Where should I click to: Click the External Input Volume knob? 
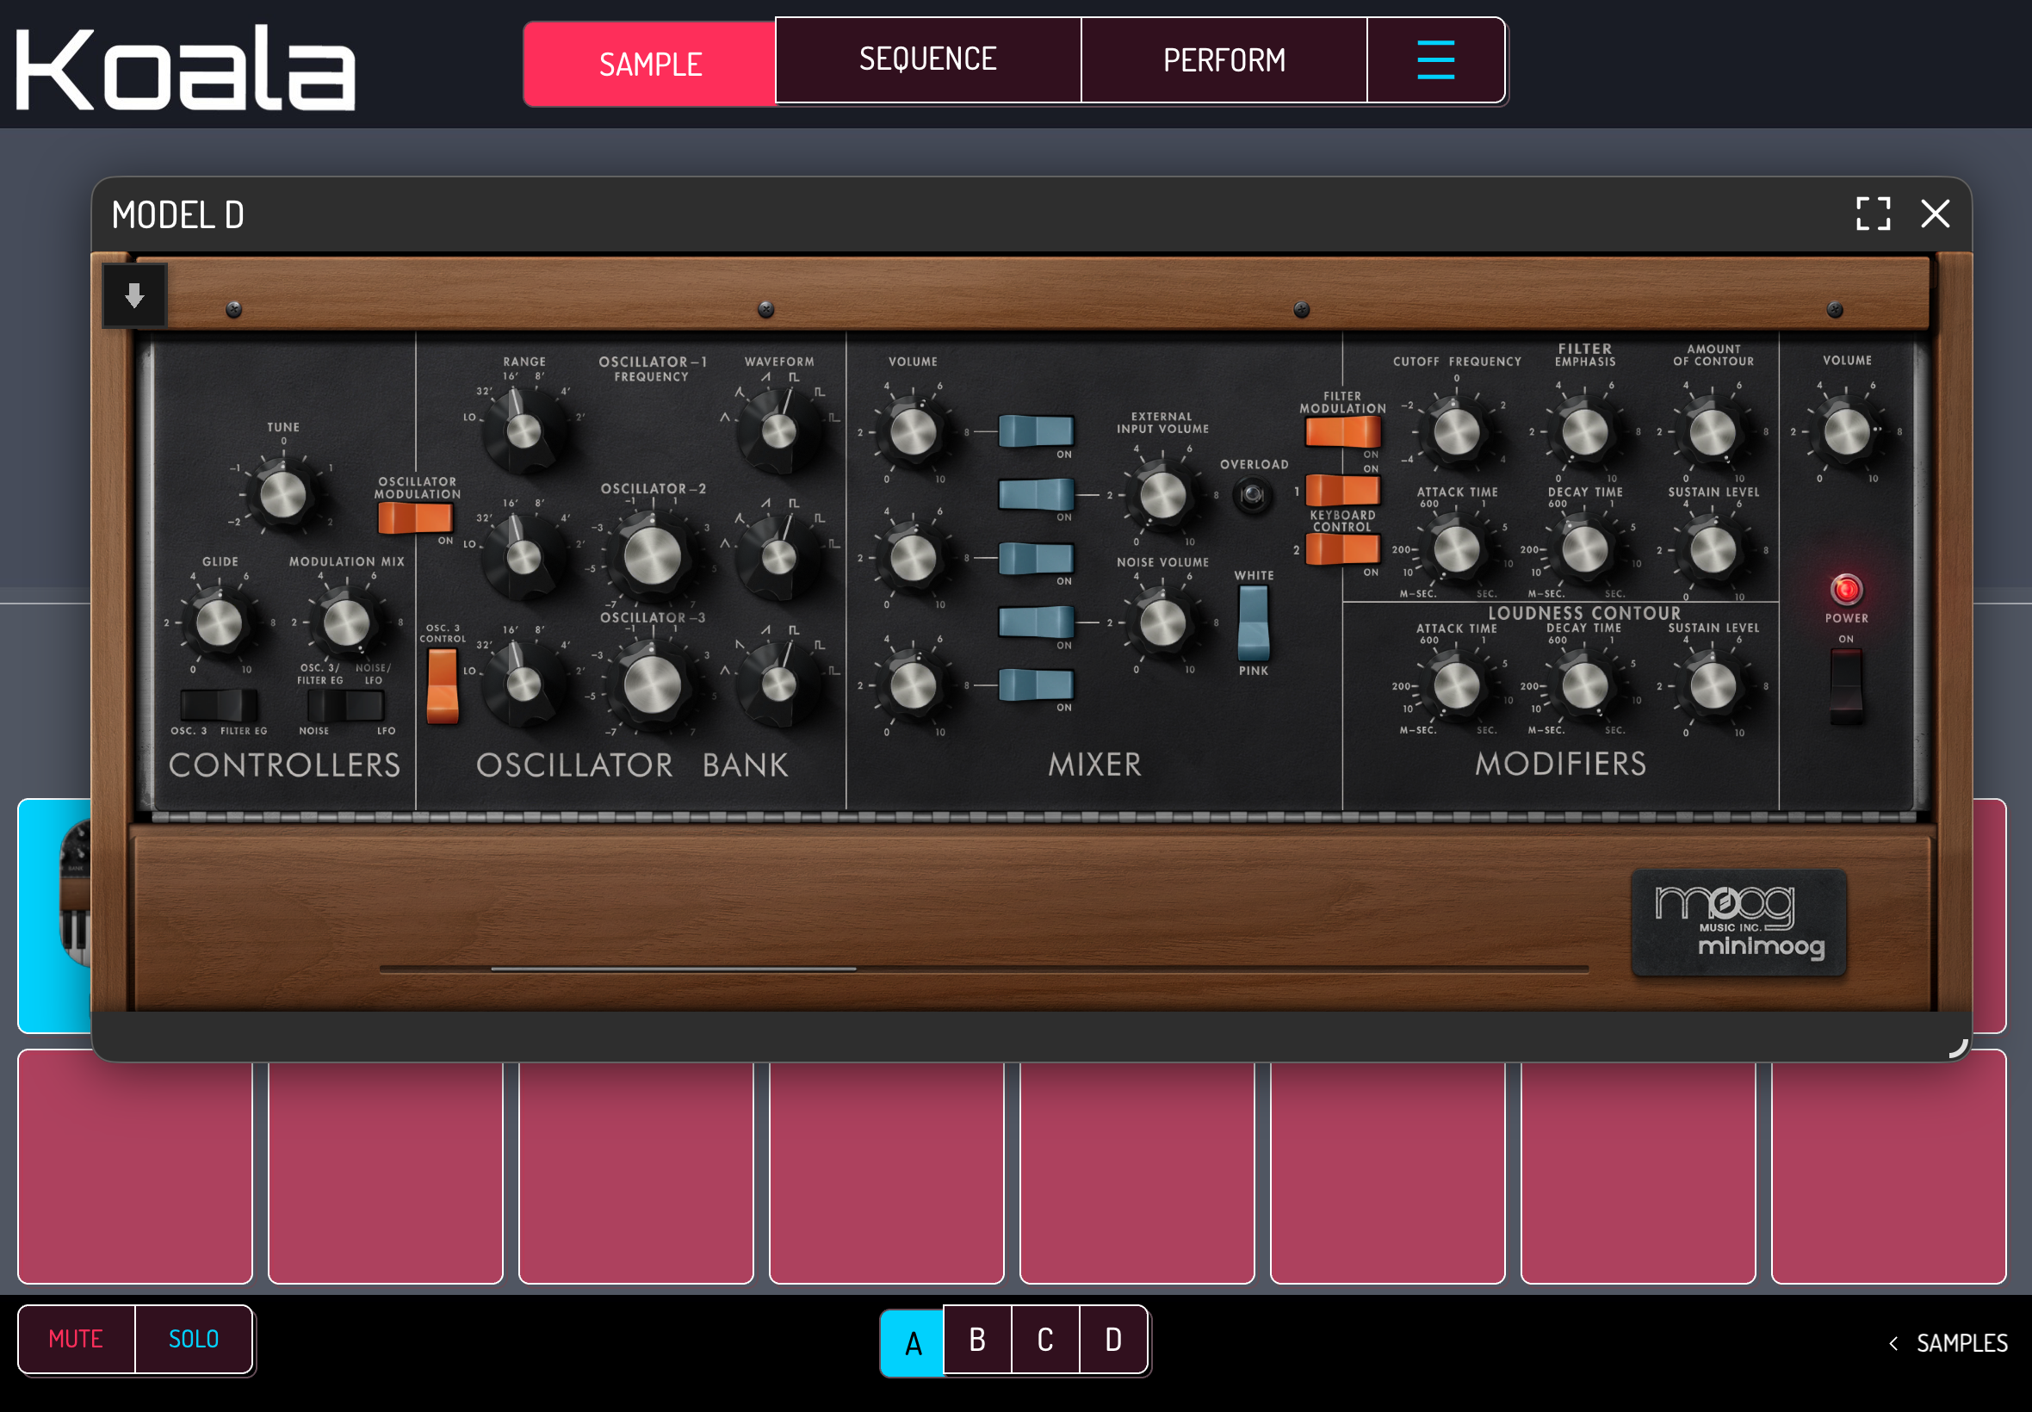click(1162, 494)
